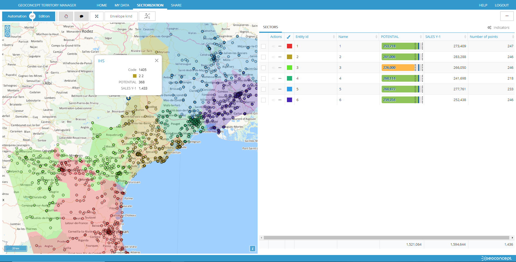
Task: Click the HELP link
Action: [483, 5]
